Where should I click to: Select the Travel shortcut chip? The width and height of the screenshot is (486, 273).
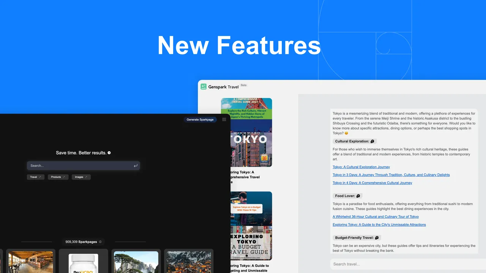tap(36, 177)
